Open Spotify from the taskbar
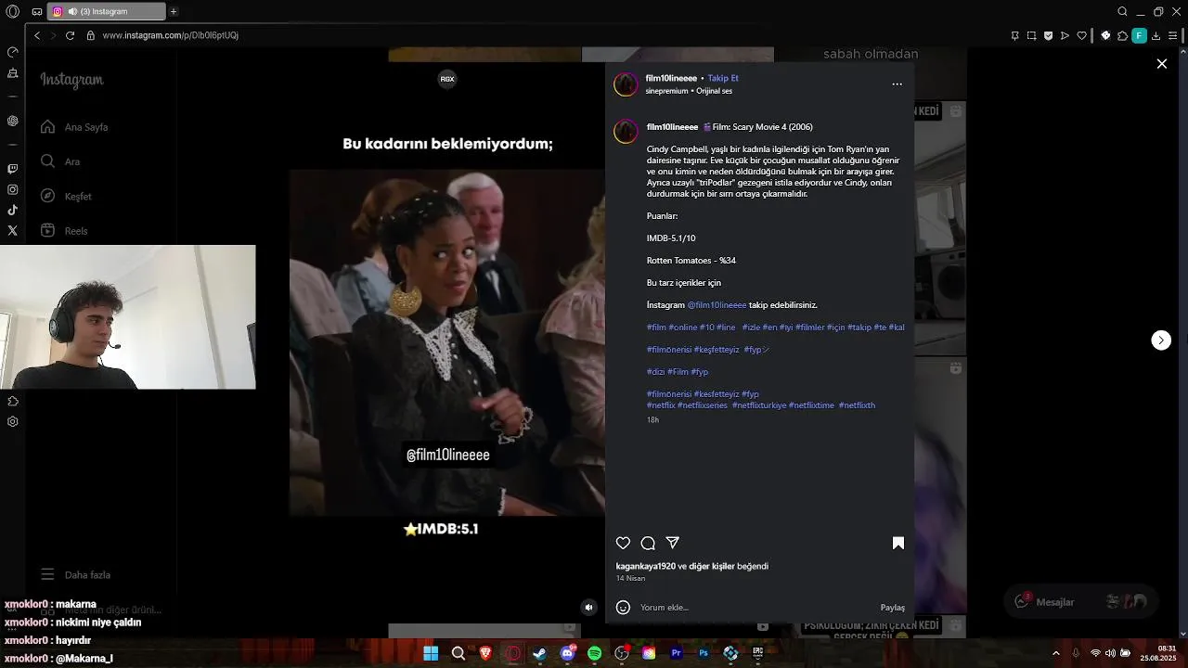This screenshot has height=668, width=1188. click(594, 653)
